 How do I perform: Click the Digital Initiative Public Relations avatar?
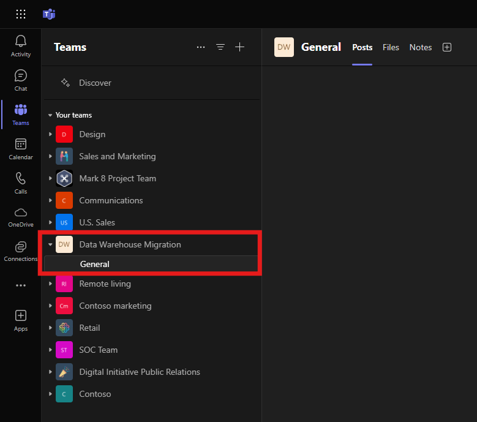click(64, 372)
